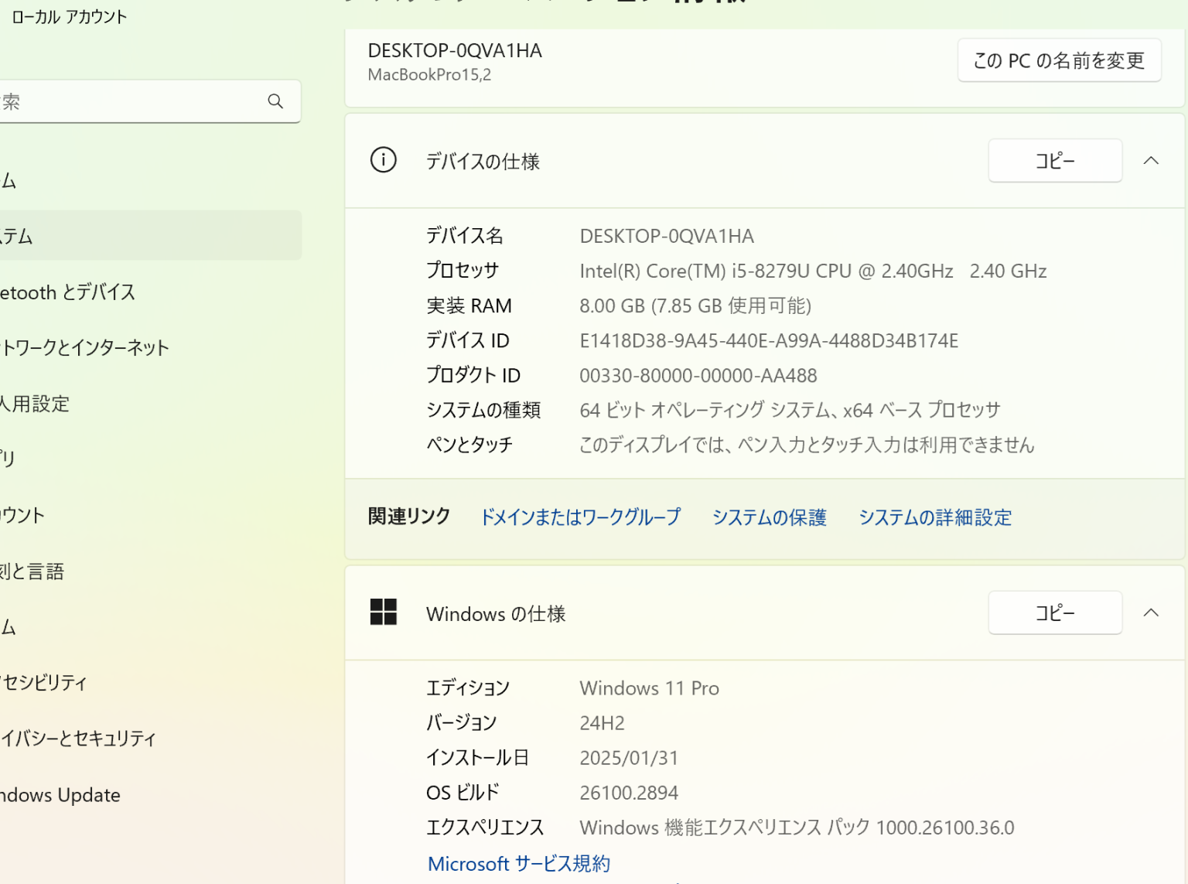Open システムの保護 link
Image resolution: width=1188 pixels, height=884 pixels.
pyautogui.click(x=768, y=517)
